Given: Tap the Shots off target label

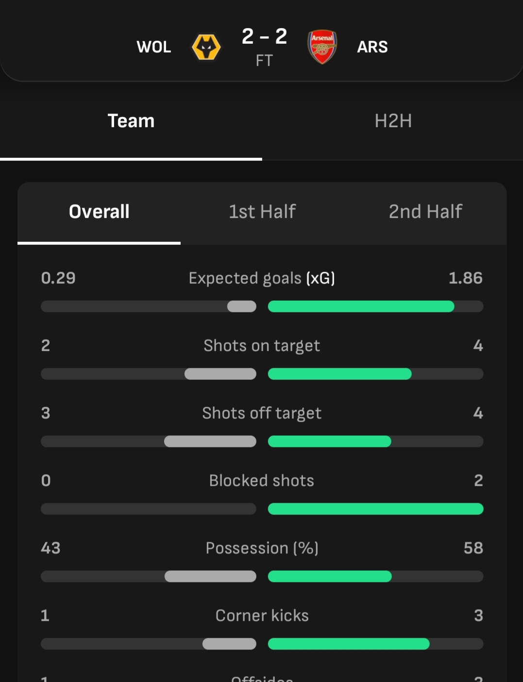Looking at the screenshot, I should click(x=262, y=413).
